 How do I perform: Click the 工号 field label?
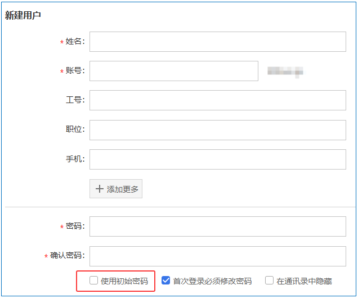(x=74, y=100)
